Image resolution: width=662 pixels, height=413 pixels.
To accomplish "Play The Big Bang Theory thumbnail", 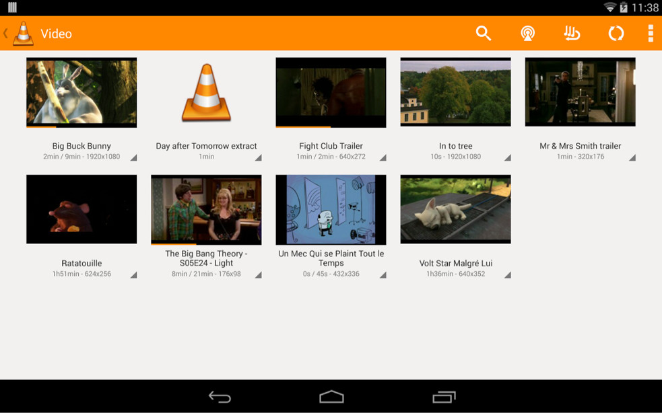I will (207, 210).
